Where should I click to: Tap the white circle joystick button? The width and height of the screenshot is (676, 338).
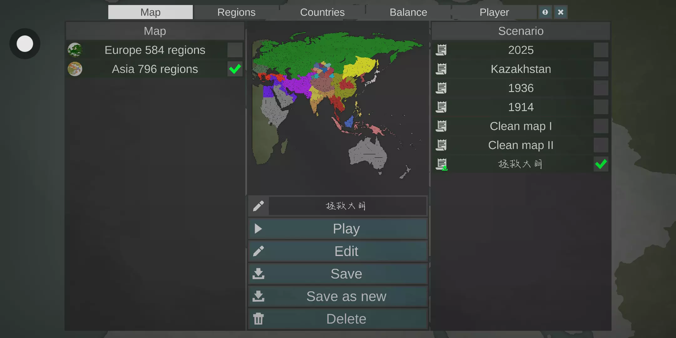[25, 44]
